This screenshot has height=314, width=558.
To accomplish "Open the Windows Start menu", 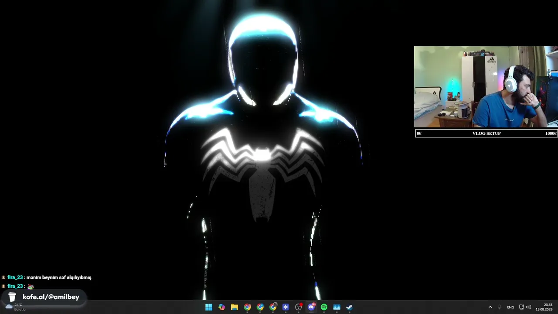I will tap(209, 307).
